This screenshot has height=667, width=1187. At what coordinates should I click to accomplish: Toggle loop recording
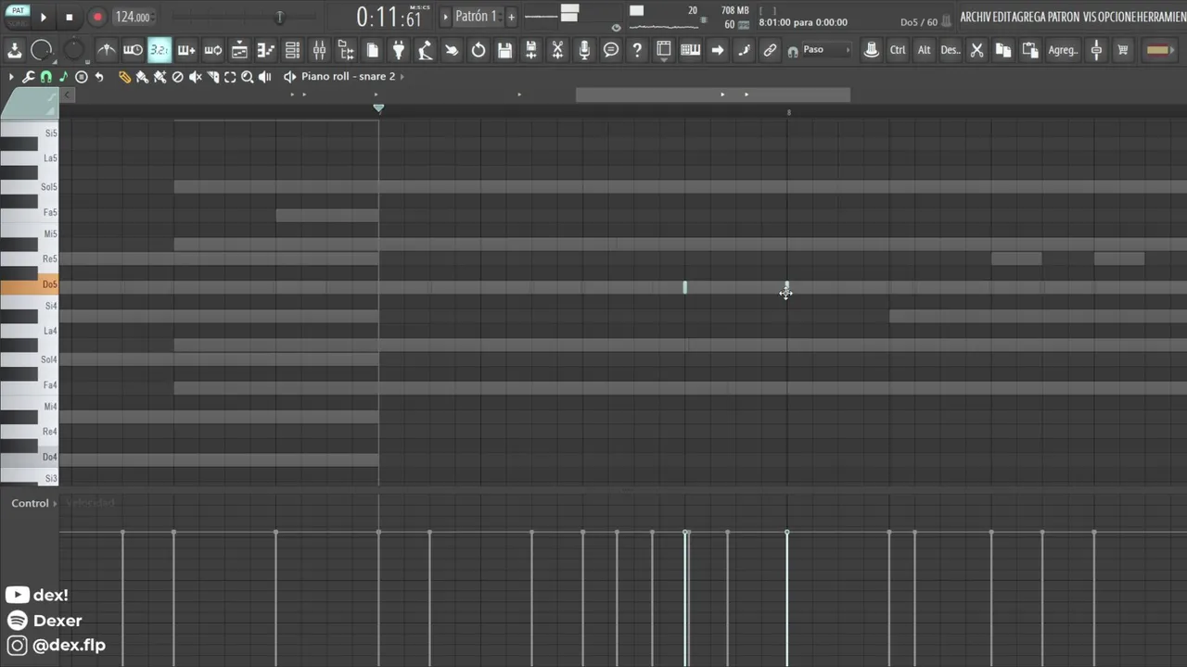(x=212, y=50)
